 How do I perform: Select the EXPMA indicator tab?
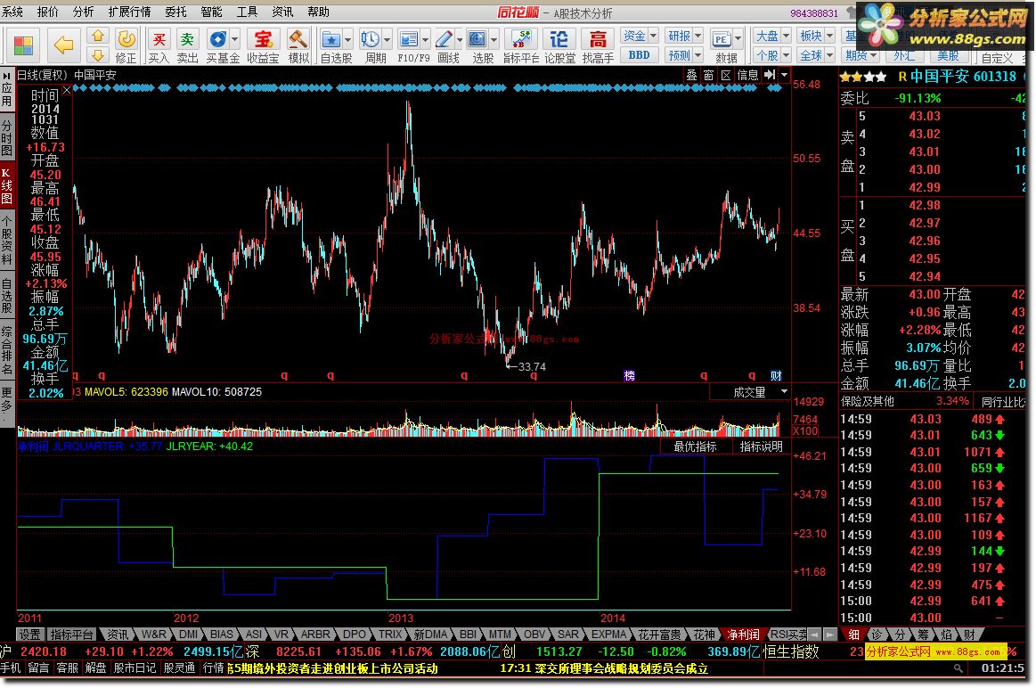(x=608, y=635)
